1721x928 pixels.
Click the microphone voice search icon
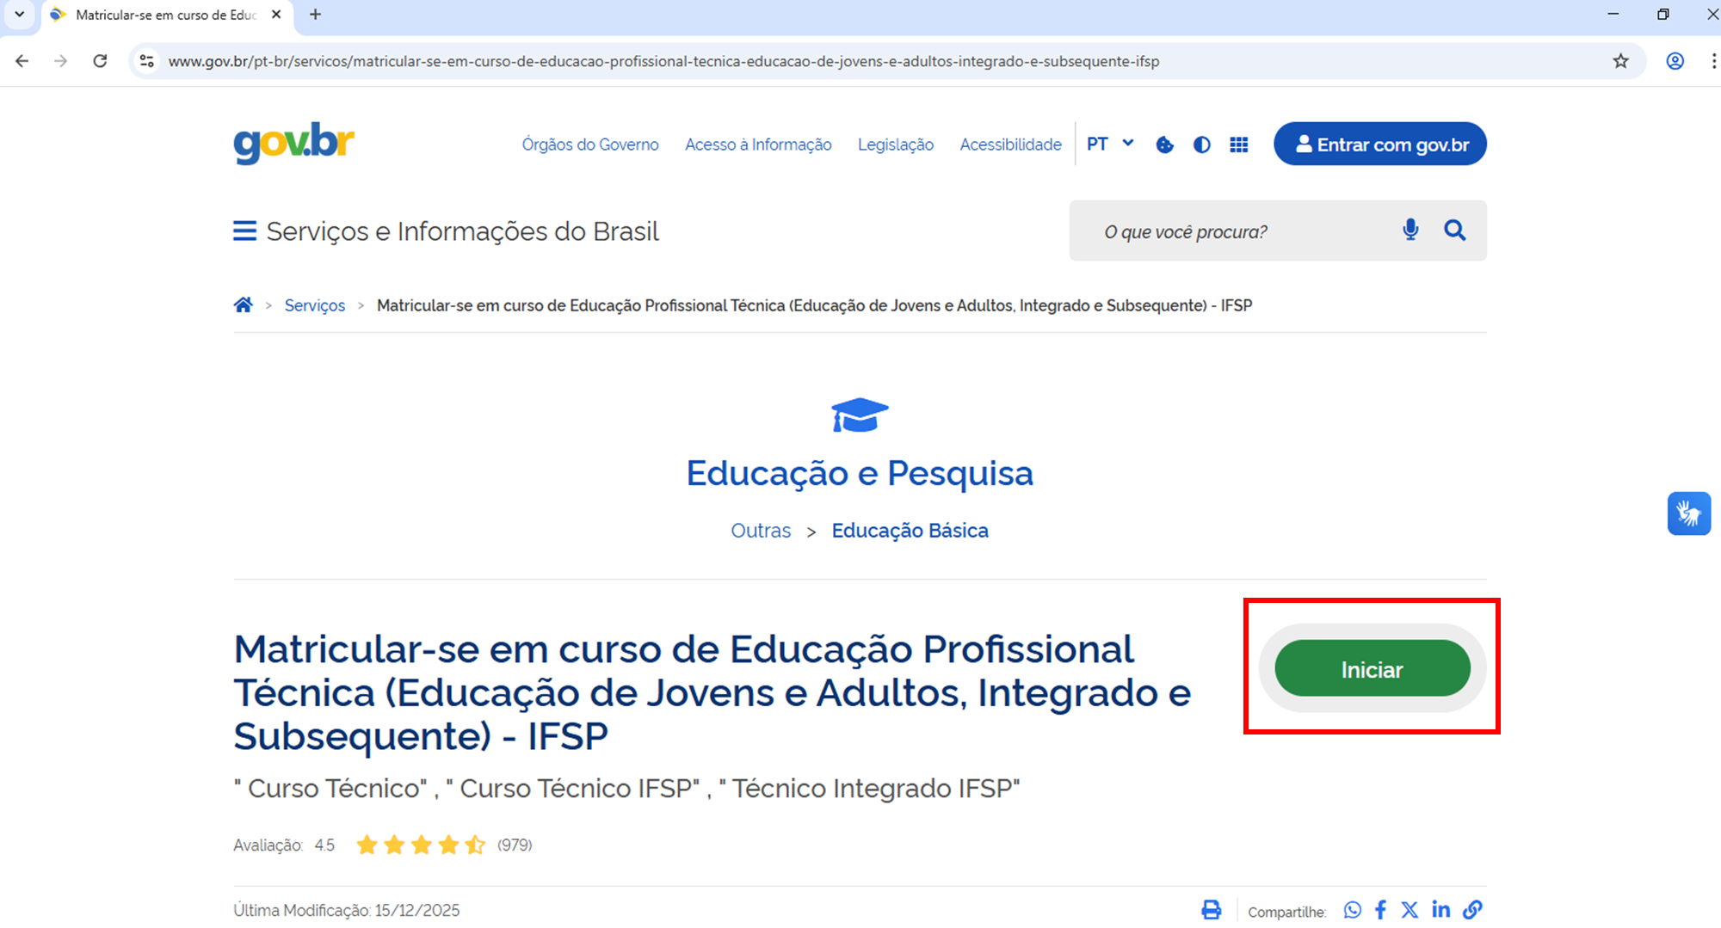[x=1410, y=230]
